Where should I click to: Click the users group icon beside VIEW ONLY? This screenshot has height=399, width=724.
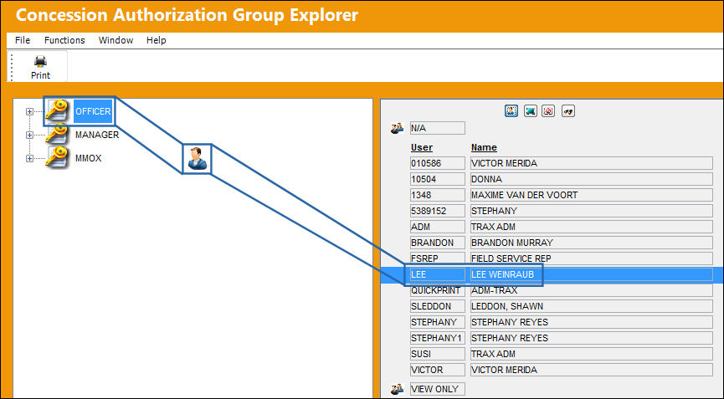coord(397,389)
